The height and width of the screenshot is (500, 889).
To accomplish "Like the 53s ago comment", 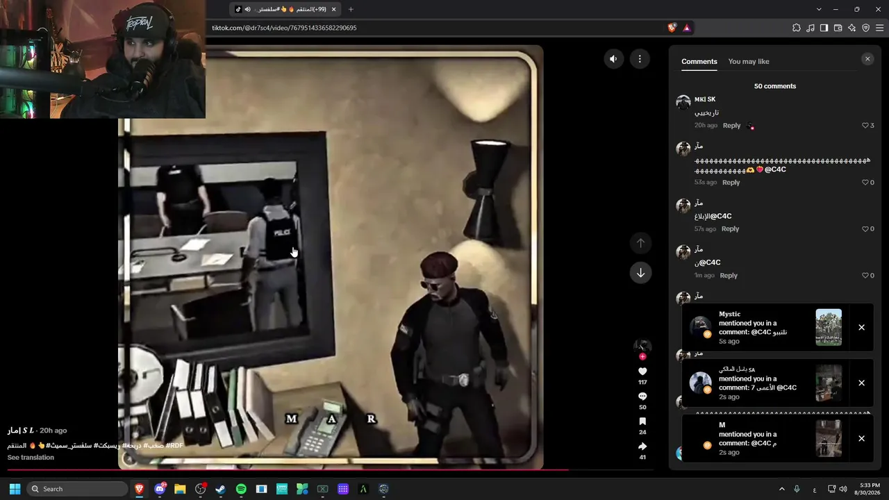I will [865, 183].
